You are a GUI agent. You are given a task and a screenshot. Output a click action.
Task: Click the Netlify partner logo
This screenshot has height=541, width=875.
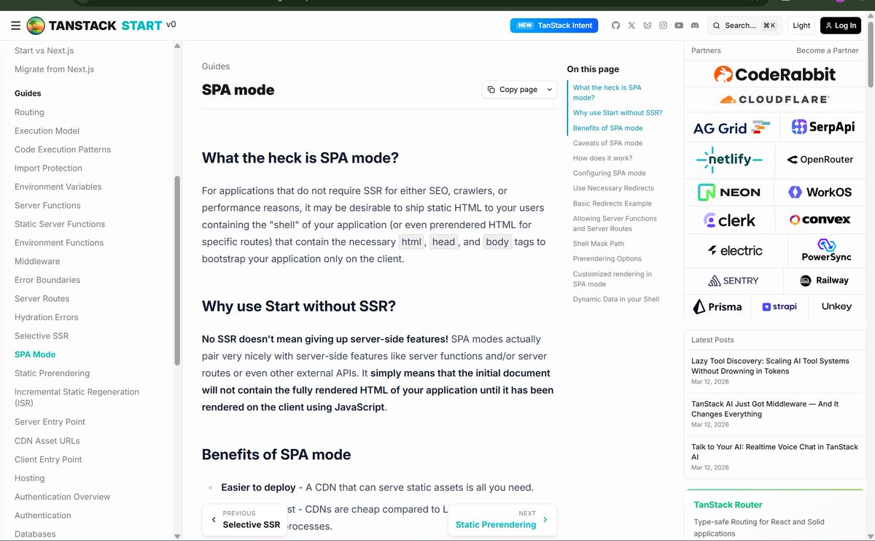coord(729,160)
